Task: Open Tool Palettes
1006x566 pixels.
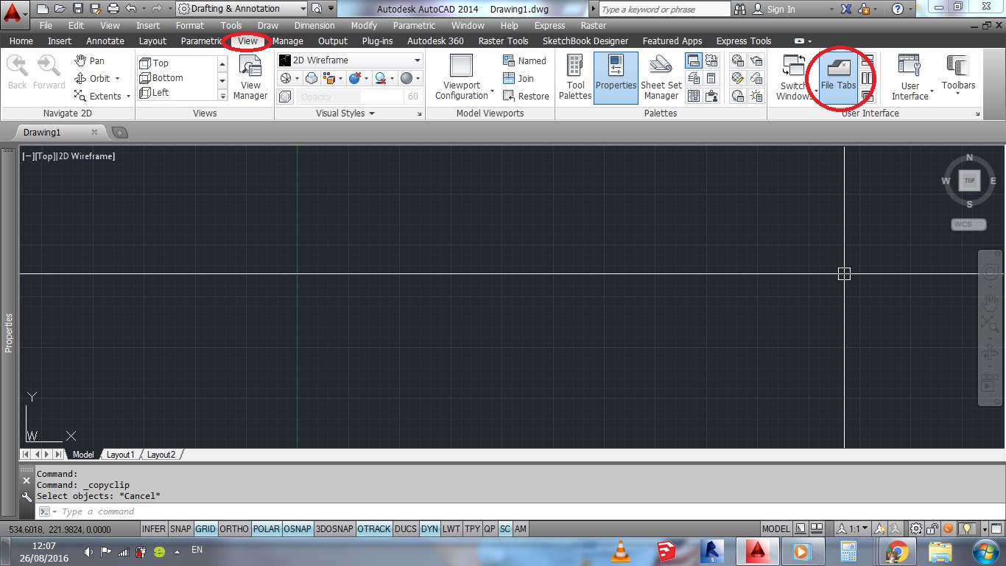Action: 575,77
